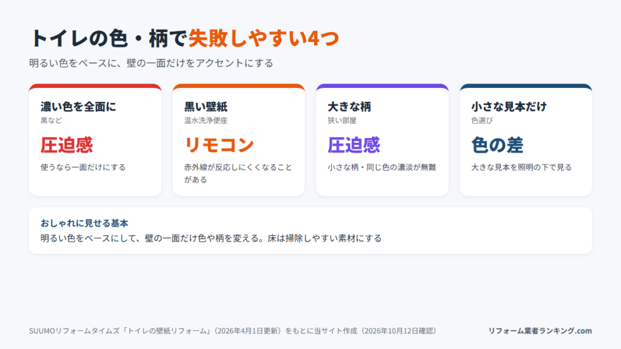The width and height of the screenshot is (621, 349).
Task: Click the small label 黒など
Action: pos(51,121)
